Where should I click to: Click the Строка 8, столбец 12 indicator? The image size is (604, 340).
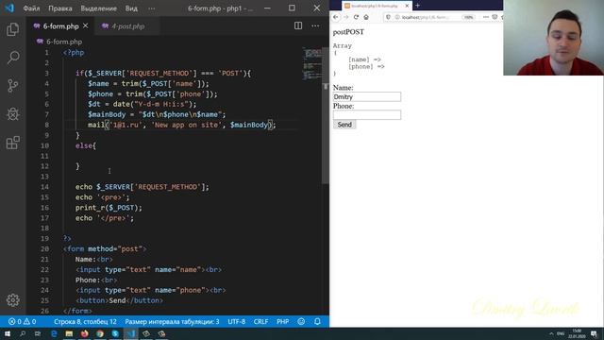(x=85, y=321)
